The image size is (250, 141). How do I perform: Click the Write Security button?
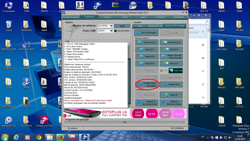[171, 42]
